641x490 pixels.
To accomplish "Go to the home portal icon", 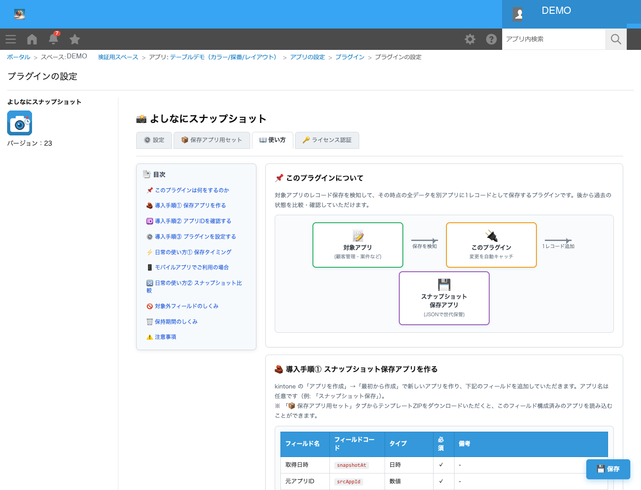I will 32,39.
